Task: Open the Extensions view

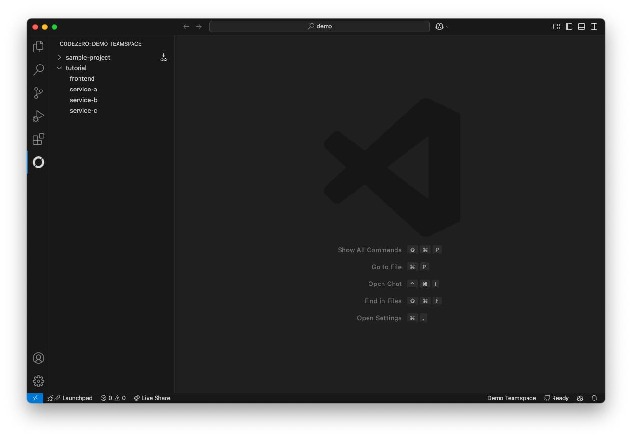Action: [39, 139]
